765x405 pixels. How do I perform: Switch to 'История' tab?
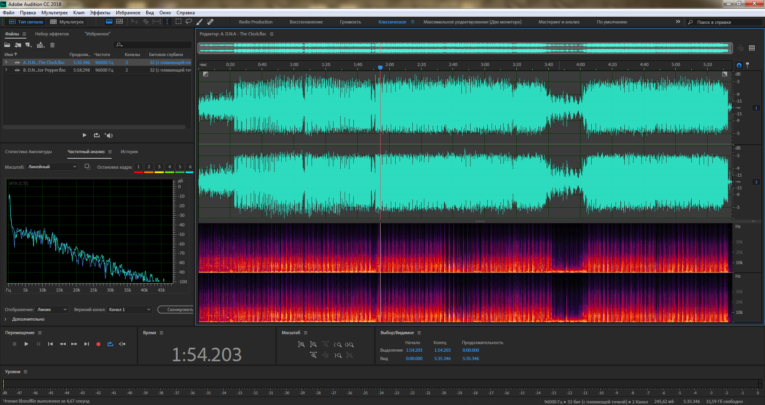coord(129,152)
